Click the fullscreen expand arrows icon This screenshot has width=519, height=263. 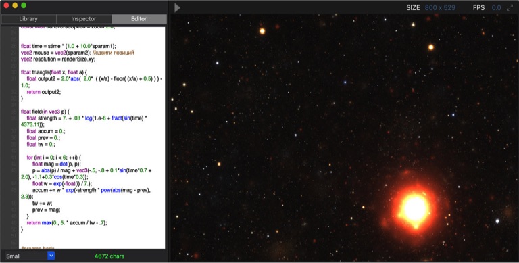pos(510,8)
